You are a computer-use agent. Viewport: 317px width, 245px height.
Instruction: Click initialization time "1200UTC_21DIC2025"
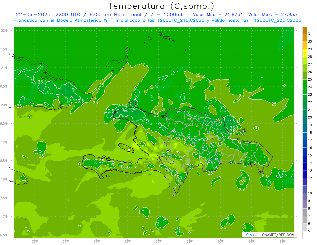click(179, 20)
